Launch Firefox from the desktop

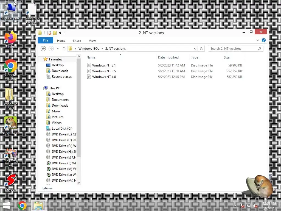[x=11, y=40]
